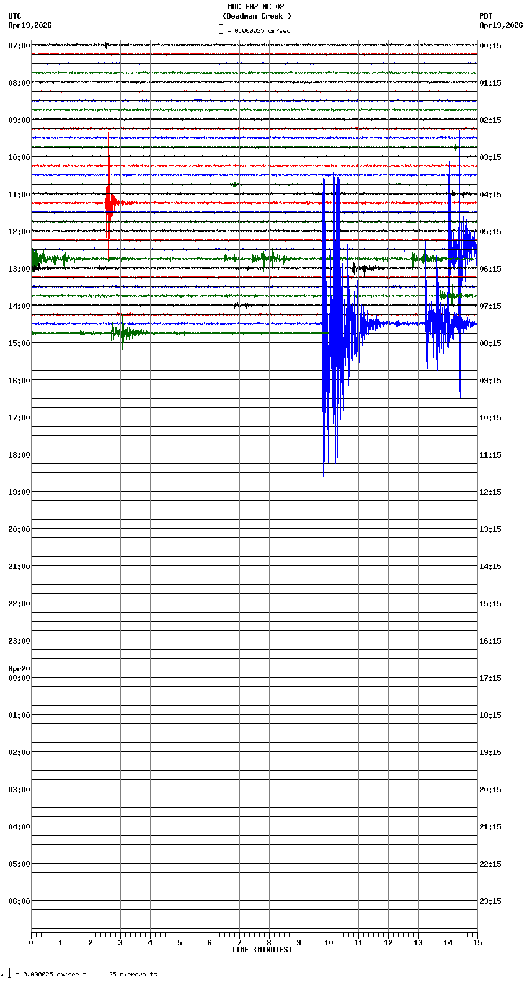Click the "21:15" PDT time label
This screenshot has height=982, width=527.
(x=490, y=827)
